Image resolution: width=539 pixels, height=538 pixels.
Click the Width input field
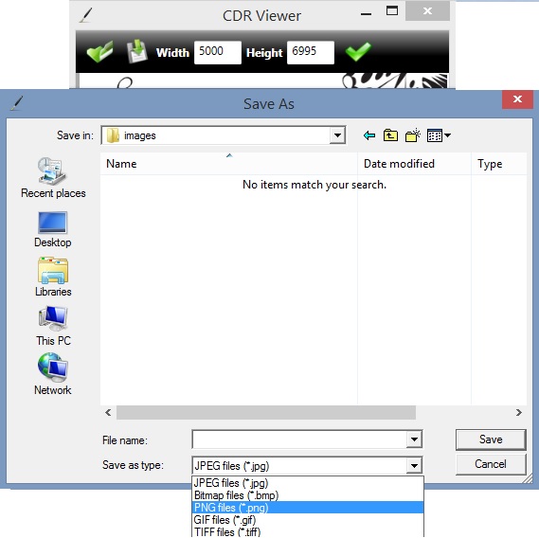click(218, 52)
